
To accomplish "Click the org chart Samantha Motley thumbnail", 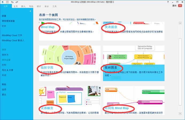I will [134, 55].
